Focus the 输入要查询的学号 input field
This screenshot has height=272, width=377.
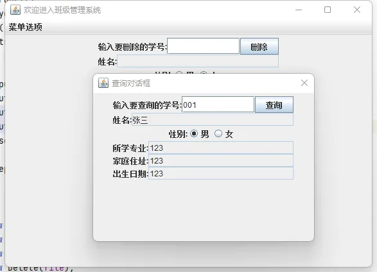pos(218,105)
